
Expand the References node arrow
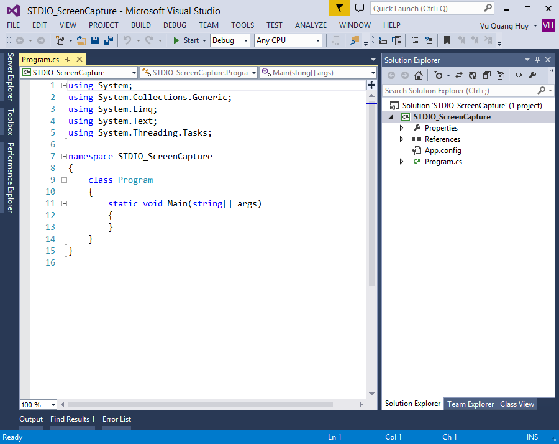pyautogui.click(x=401, y=139)
